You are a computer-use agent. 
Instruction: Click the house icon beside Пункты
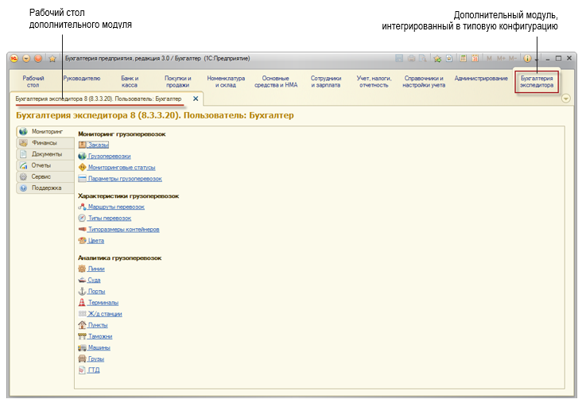[82, 325]
